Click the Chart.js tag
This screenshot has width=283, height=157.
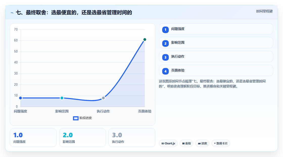[168, 143]
